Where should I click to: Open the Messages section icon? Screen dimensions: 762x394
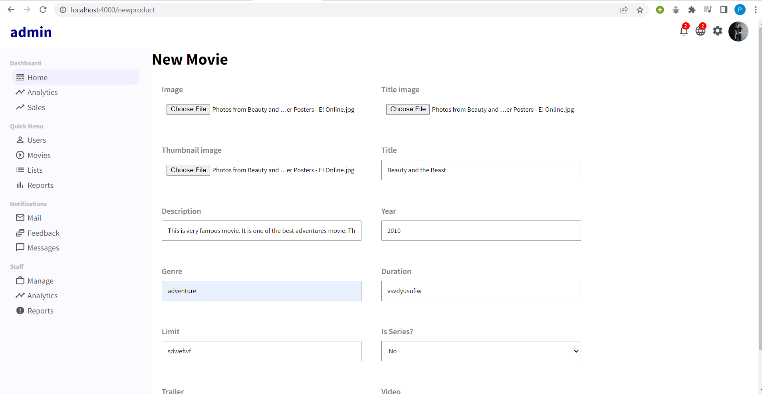[x=20, y=247]
